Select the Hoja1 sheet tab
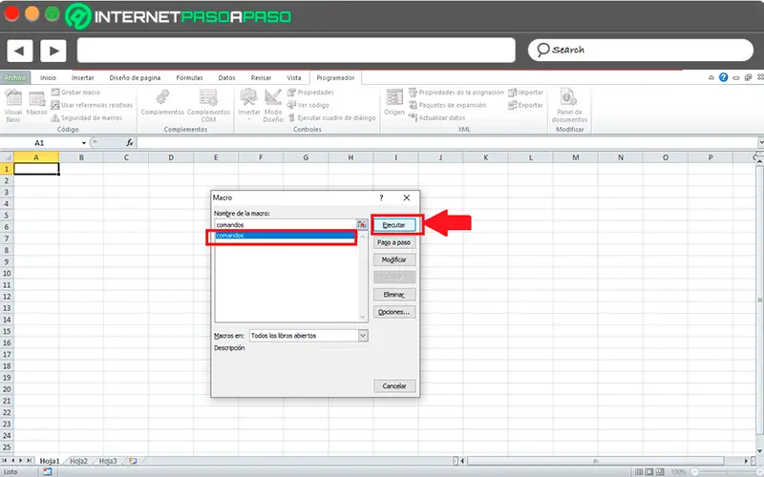This screenshot has width=764, height=477. click(x=50, y=461)
